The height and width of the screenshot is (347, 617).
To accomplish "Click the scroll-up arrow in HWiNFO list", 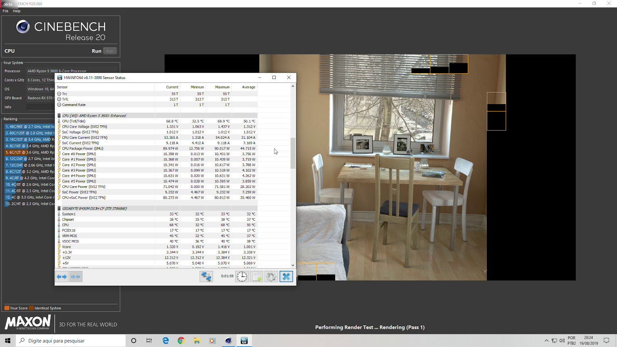I will [x=293, y=86].
